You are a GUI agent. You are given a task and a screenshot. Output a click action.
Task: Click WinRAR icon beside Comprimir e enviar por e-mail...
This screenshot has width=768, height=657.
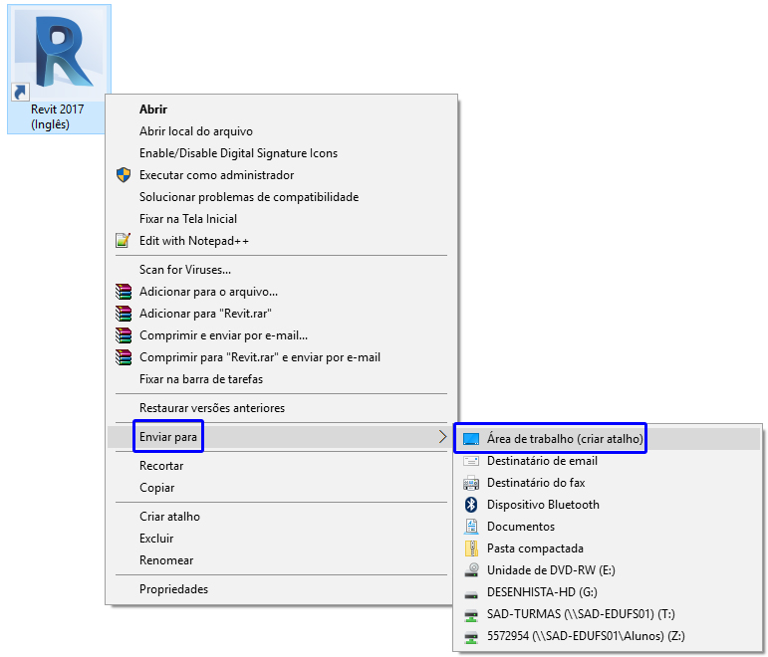click(124, 335)
